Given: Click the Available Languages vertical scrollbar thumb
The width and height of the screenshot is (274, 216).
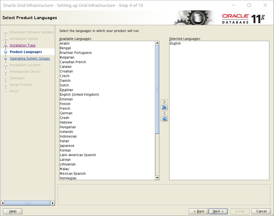Looking at the screenshot, I should coord(157,89).
